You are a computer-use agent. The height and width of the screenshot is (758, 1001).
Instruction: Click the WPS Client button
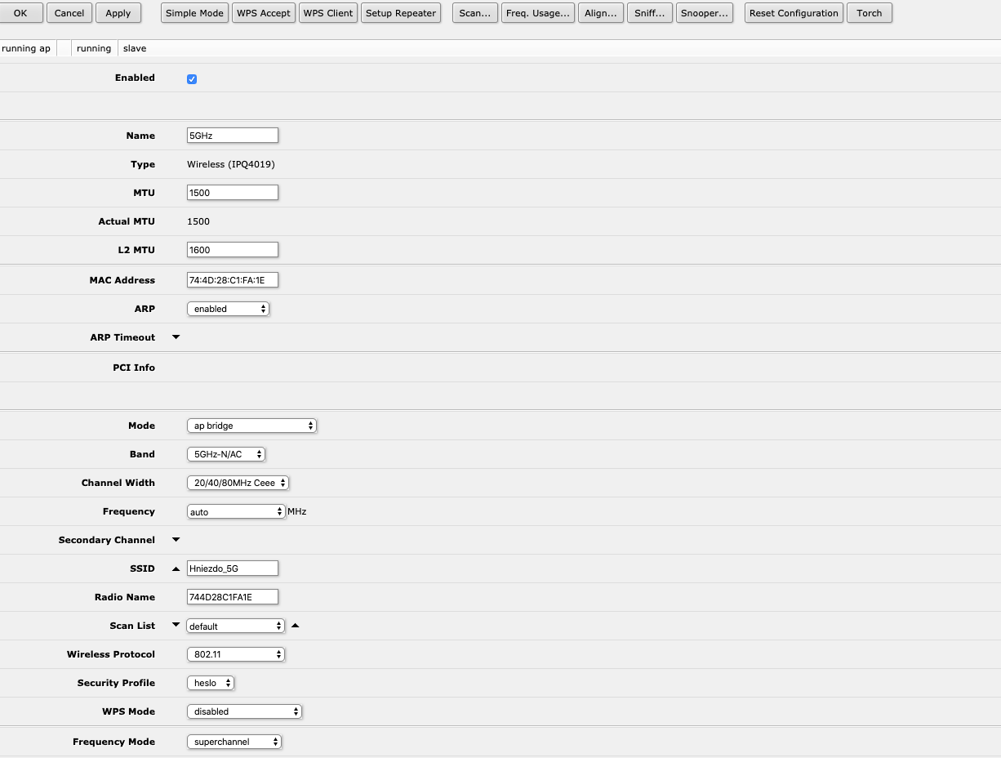(x=328, y=13)
